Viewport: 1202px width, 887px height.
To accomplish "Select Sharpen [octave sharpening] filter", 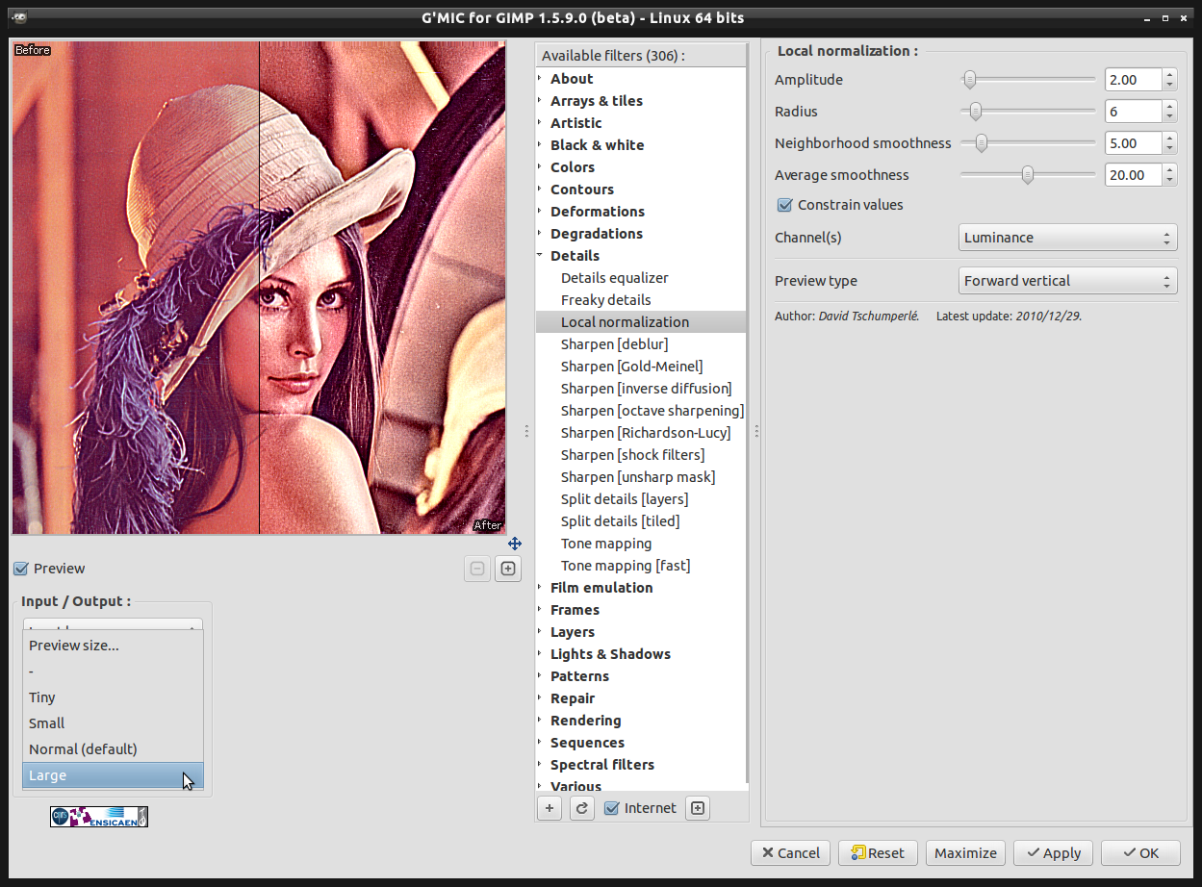I will tap(641, 411).
